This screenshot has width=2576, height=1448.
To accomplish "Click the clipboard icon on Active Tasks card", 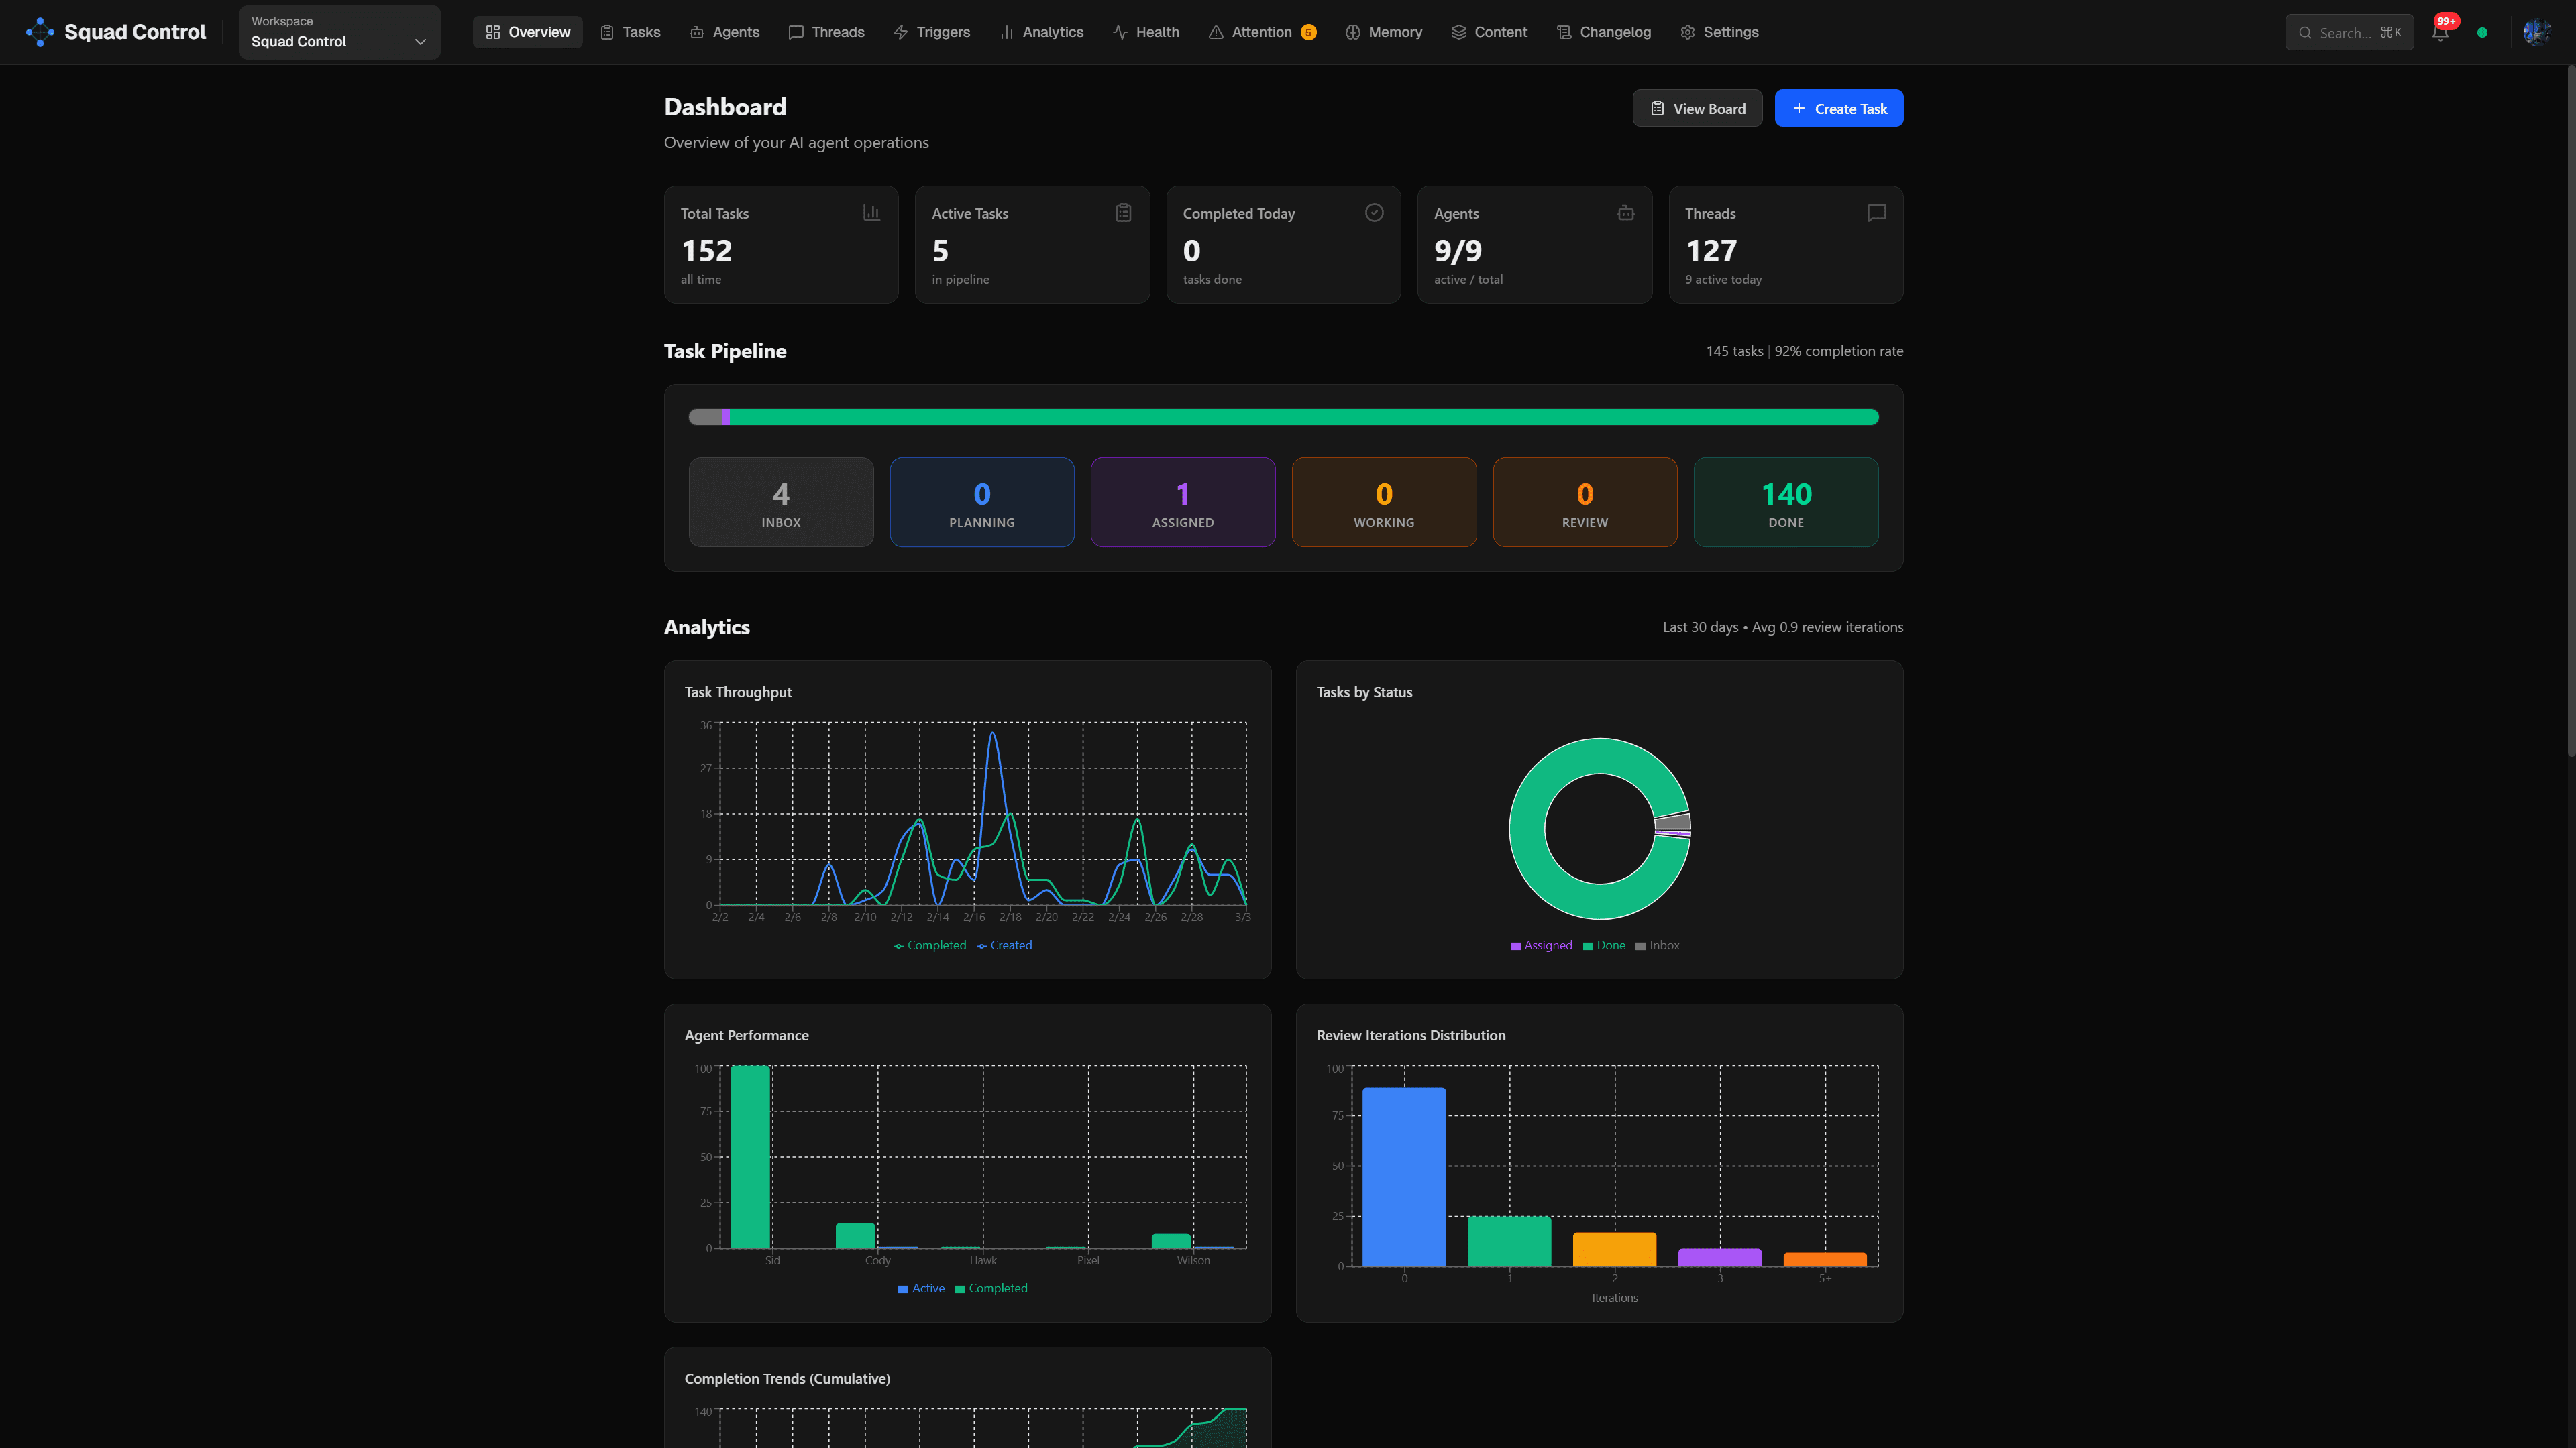I will [1123, 213].
